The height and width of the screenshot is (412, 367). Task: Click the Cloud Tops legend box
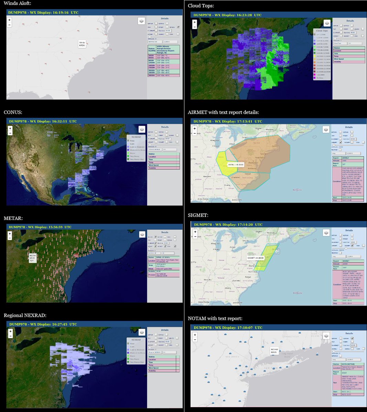(x=323, y=54)
